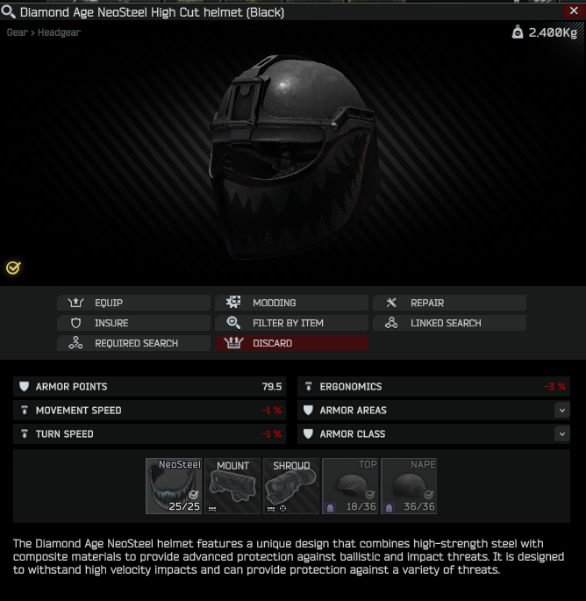
Task: Click the Repair wrench icon
Action: point(391,303)
